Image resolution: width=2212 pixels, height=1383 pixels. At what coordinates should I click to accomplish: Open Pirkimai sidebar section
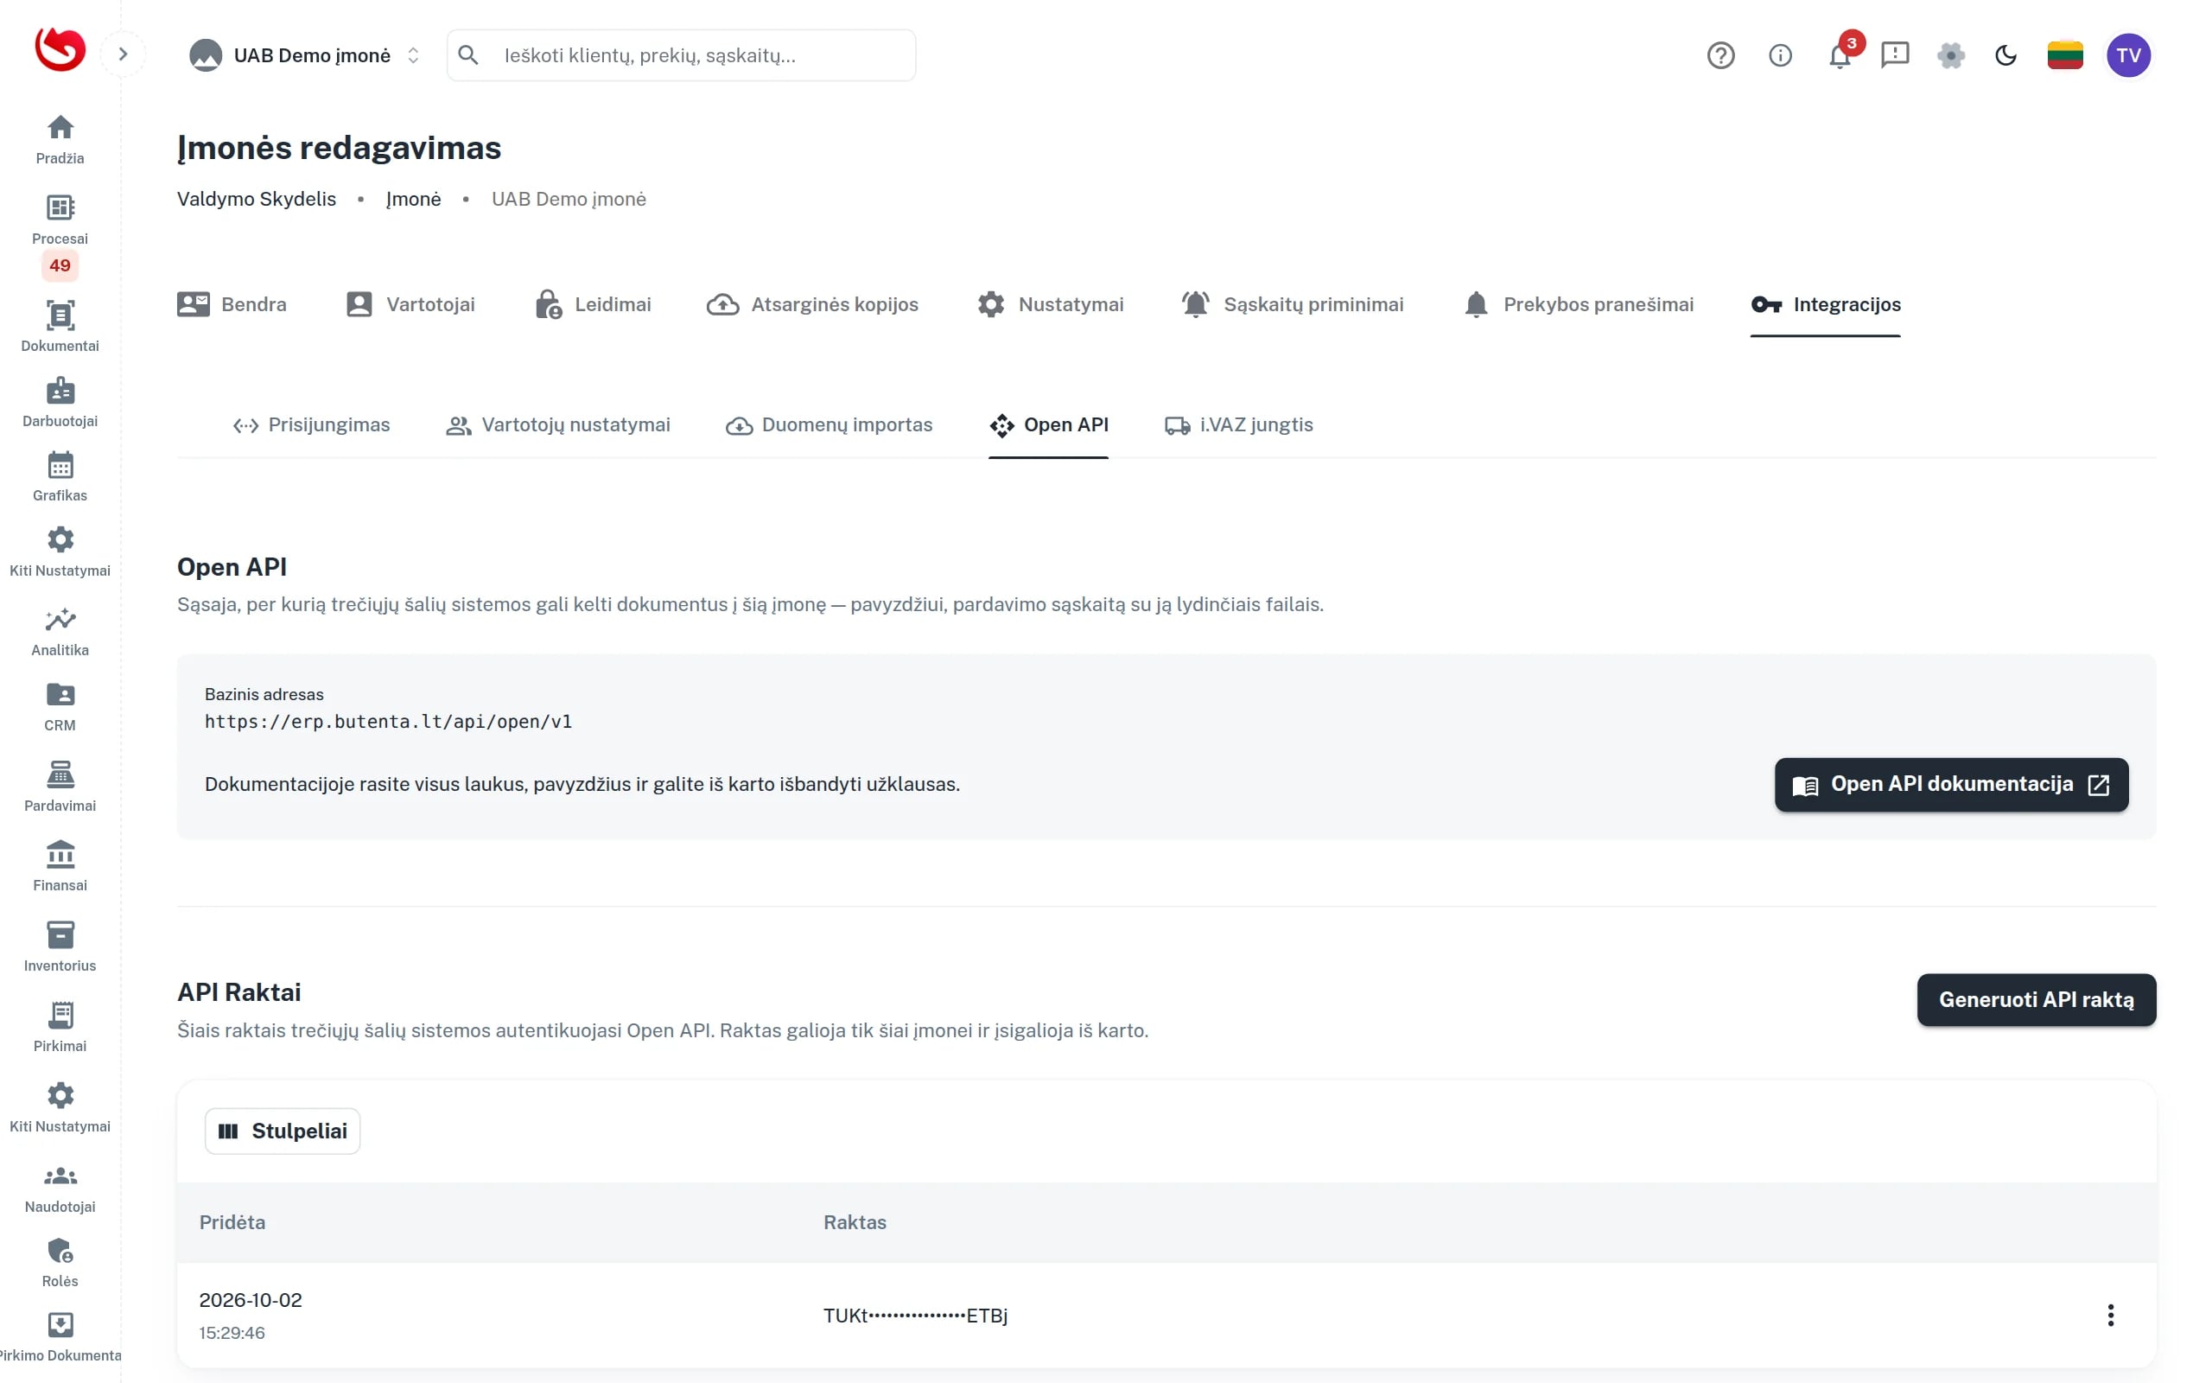tap(60, 1026)
